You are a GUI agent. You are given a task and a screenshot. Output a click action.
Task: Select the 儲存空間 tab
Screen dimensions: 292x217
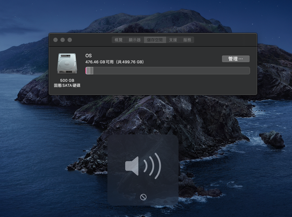coord(155,40)
